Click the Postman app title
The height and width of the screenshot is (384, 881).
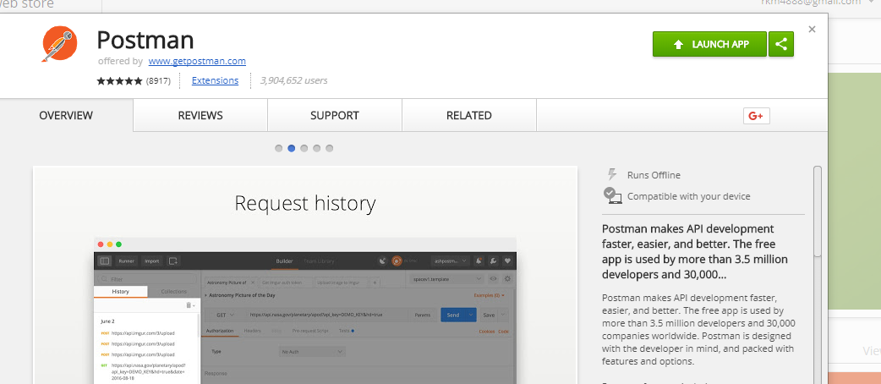pyautogui.click(x=145, y=40)
